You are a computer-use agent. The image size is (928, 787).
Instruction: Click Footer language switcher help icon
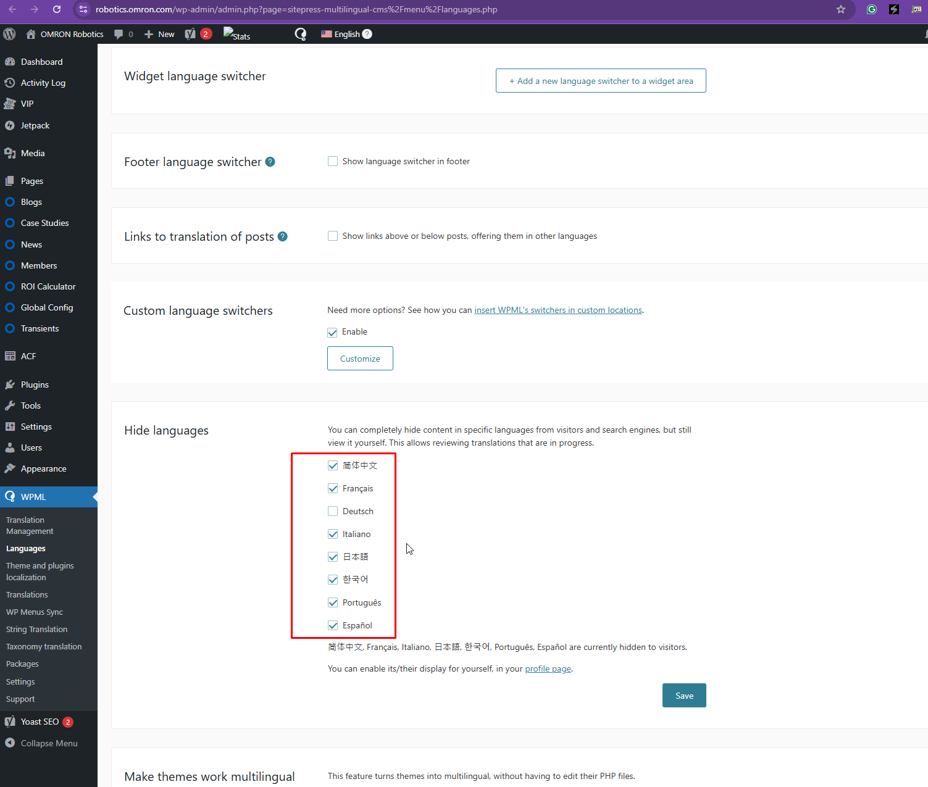270,162
